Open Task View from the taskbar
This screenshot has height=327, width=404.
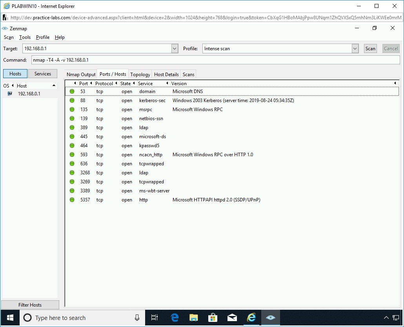pyautogui.click(x=155, y=318)
